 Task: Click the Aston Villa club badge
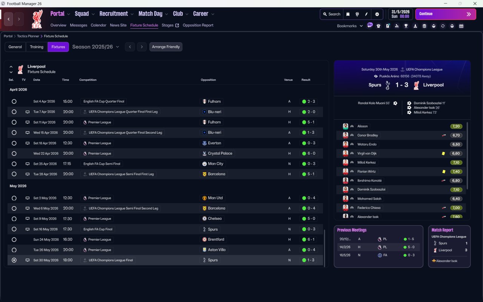[205, 250]
